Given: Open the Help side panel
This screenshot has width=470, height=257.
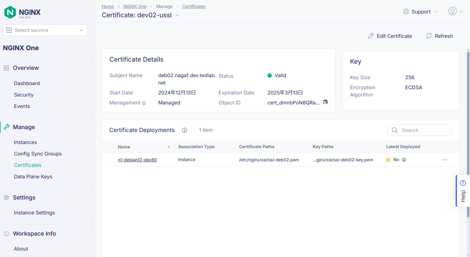Looking at the screenshot, I should 463,191.
